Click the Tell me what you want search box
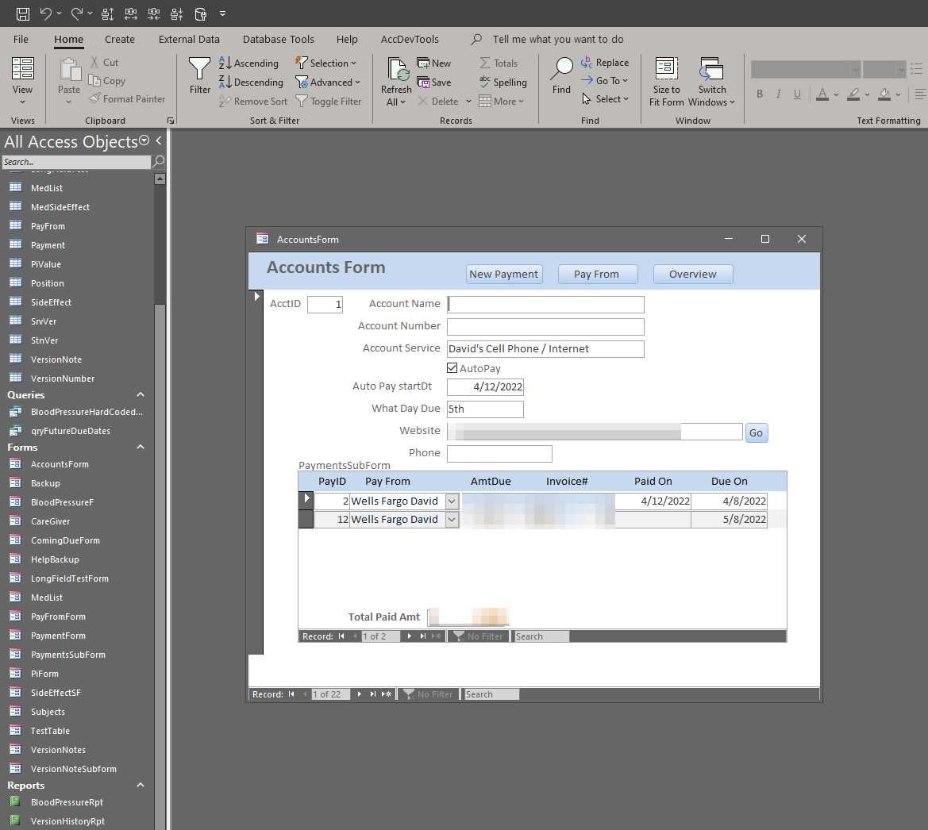Screen dimensions: 928x830 557,39
